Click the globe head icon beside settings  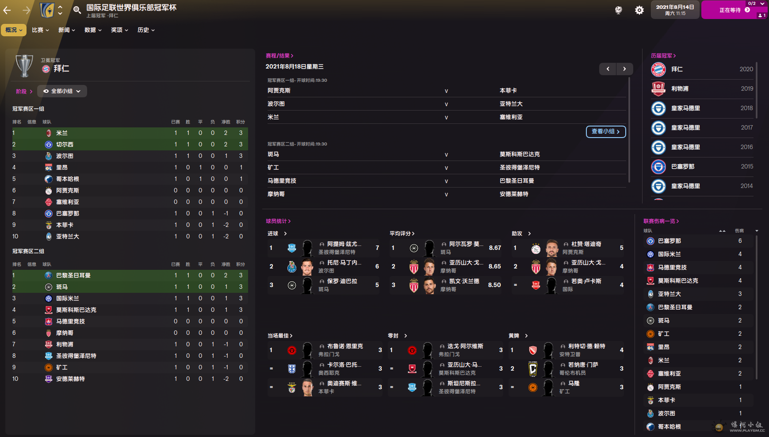[618, 10]
